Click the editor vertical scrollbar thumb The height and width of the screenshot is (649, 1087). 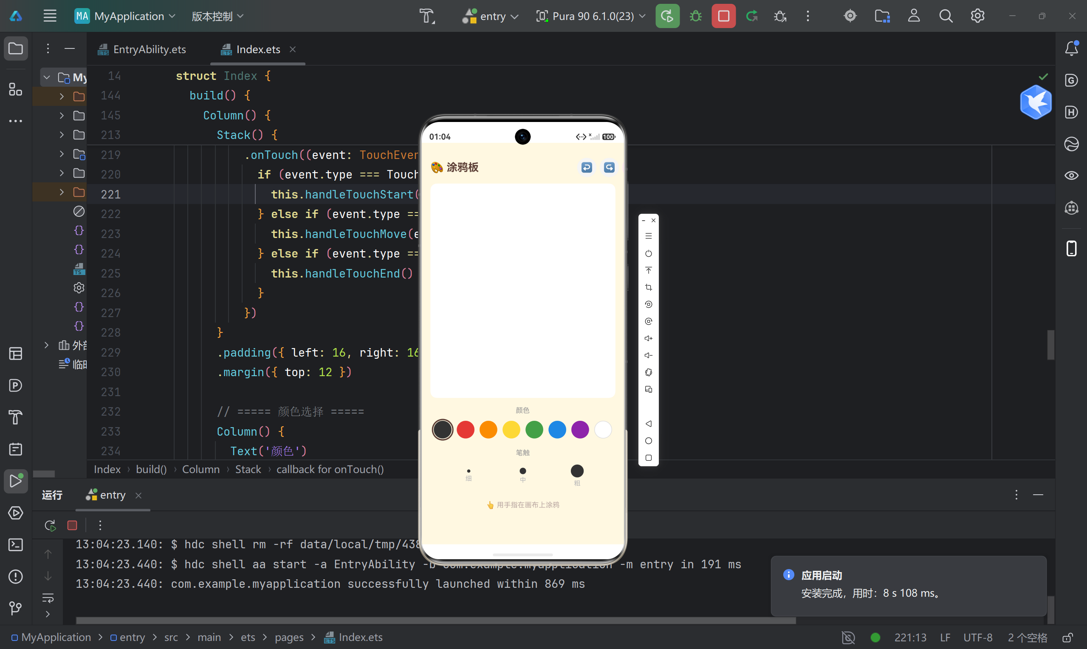(1050, 345)
